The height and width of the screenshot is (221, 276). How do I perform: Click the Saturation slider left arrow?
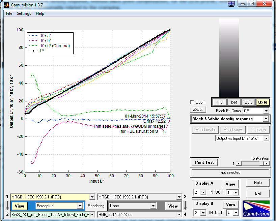[239, 163]
